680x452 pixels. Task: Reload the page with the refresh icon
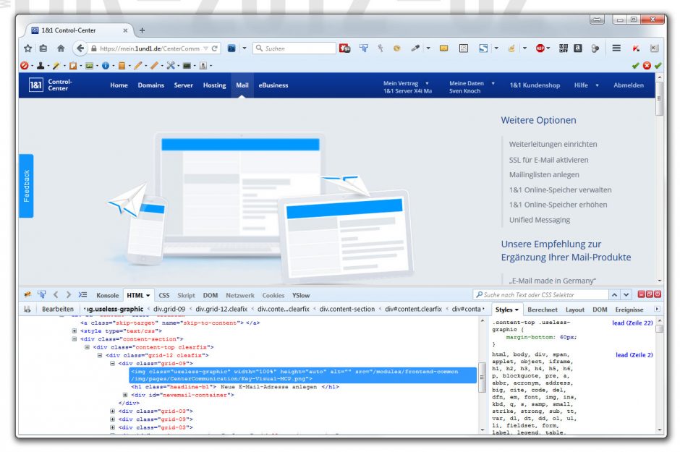tap(214, 48)
